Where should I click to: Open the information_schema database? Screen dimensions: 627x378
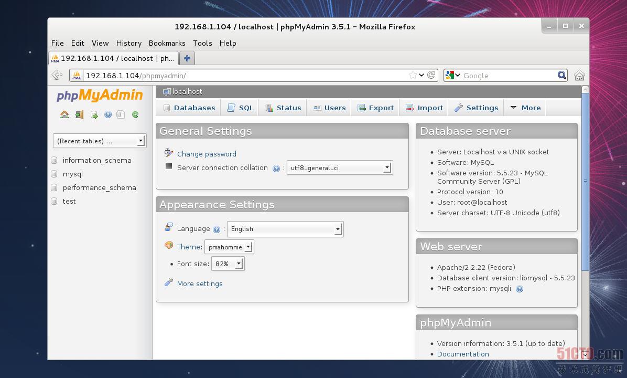point(97,160)
